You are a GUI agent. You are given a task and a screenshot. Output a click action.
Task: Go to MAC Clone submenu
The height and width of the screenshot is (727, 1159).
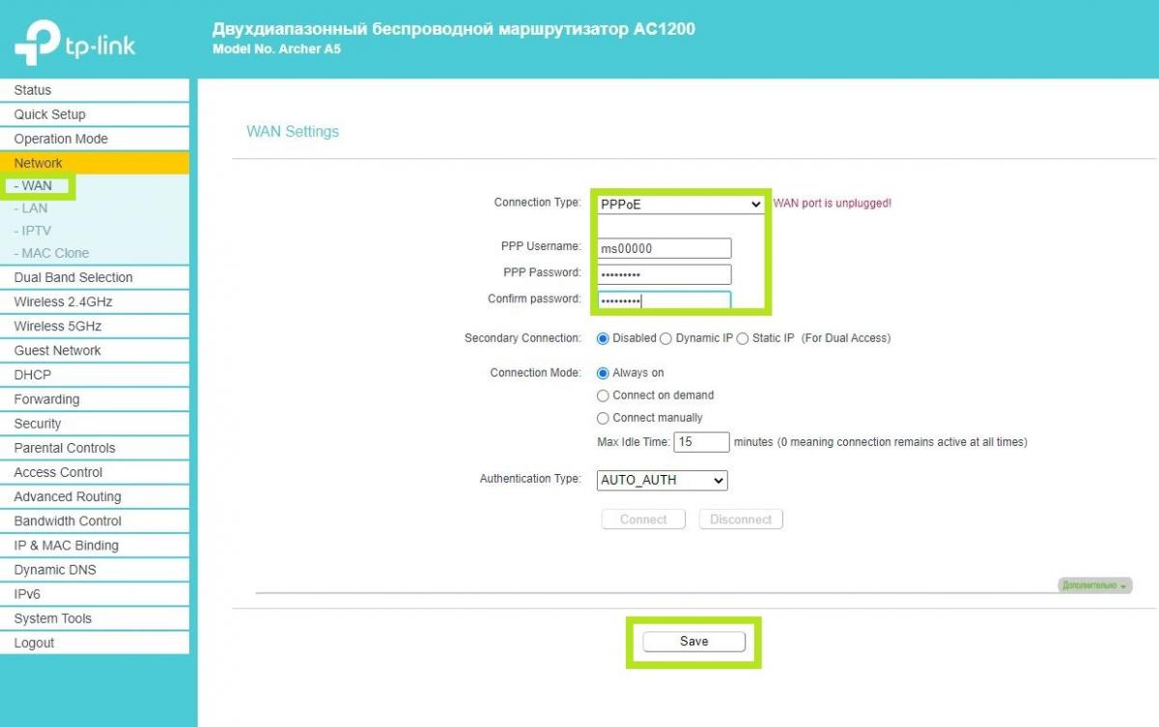(x=55, y=253)
